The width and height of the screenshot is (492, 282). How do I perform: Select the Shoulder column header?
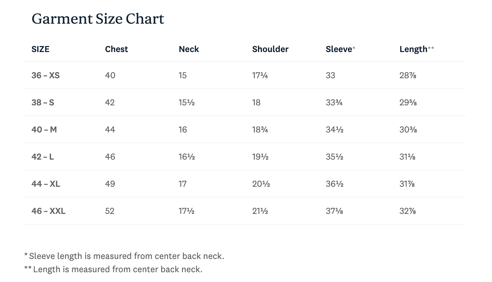(270, 49)
